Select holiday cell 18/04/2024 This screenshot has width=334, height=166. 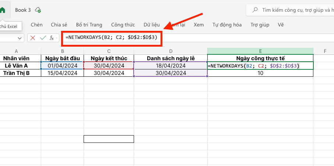170,66
